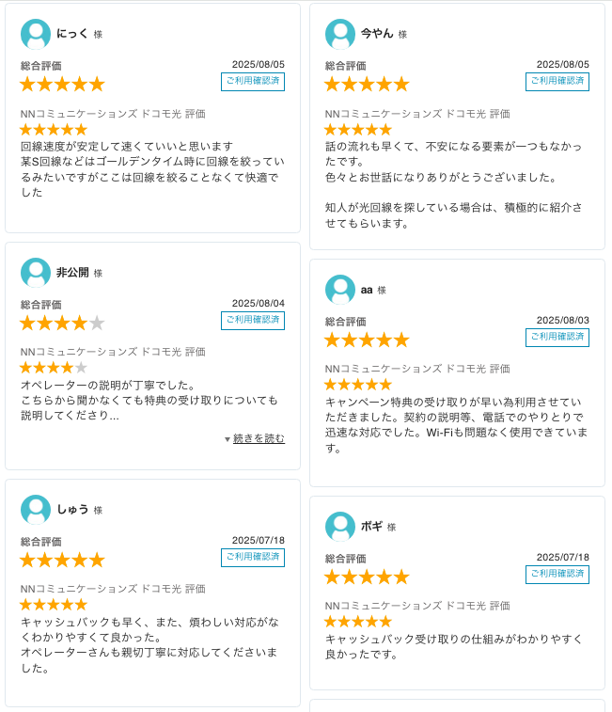Click にっく user avatar icon

point(36,34)
